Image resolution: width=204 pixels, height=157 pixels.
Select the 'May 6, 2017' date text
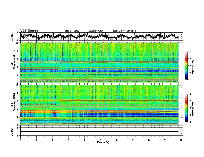point(72,31)
